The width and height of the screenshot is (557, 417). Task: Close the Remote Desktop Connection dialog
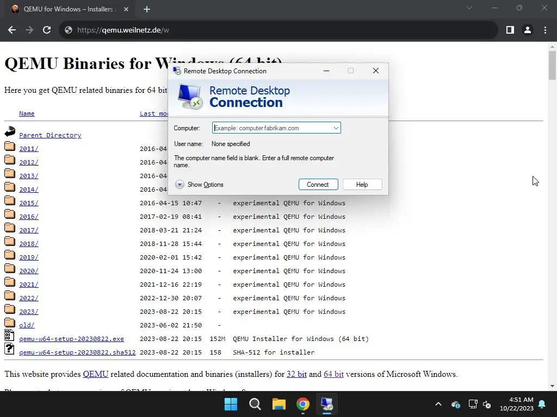click(375, 71)
